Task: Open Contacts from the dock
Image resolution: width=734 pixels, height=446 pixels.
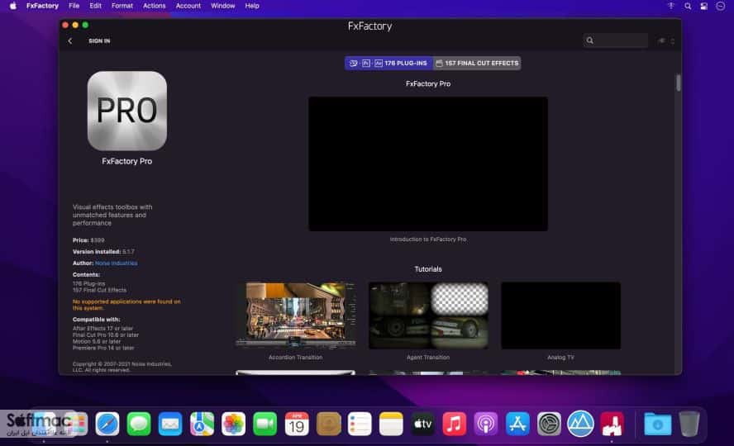Action: 328,424
